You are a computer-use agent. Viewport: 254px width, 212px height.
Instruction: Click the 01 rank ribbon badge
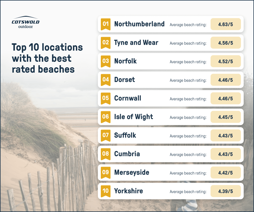pyautogui.click(x=106, y=24)
